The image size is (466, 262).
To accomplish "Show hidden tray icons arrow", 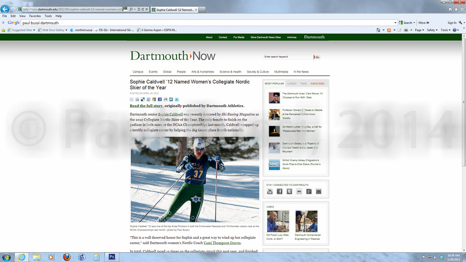I will pyautogui.click(x=418, y=257).
